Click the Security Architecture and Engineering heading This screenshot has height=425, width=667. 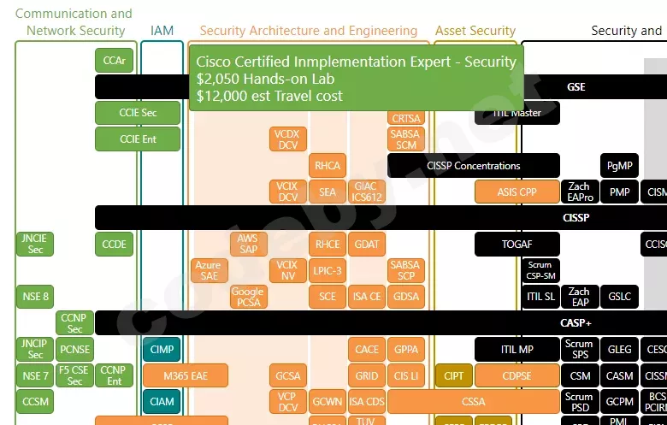(x=309, y=31)
